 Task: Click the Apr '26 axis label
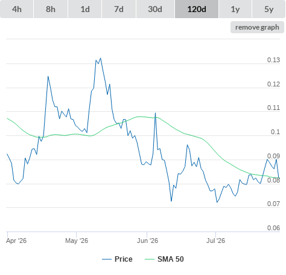[16, 241]
